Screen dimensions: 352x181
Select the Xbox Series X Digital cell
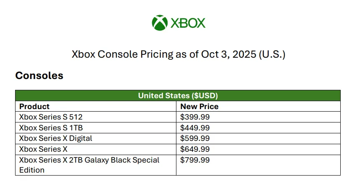(x=56, y=138)
